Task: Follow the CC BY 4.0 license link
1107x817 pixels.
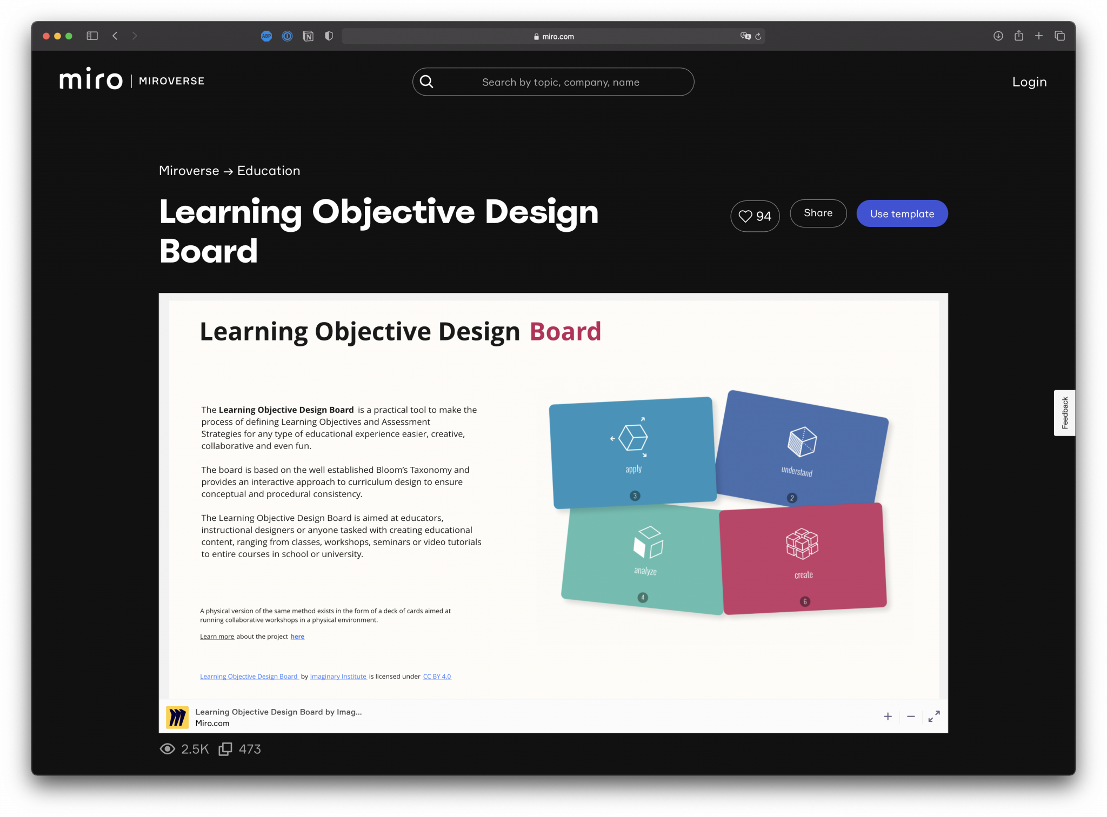Action: [x=437, y=676]
